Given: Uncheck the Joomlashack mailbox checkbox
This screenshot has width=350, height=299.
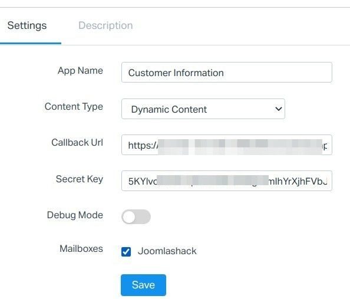Looking at the screenshot, I should coord(126,252).
